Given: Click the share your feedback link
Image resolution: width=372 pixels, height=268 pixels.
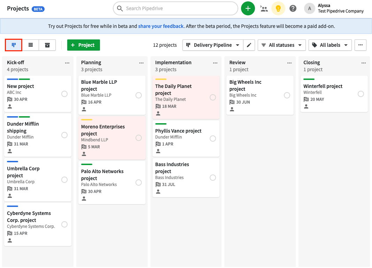Looking at the screenshot, I should (161, 26).
